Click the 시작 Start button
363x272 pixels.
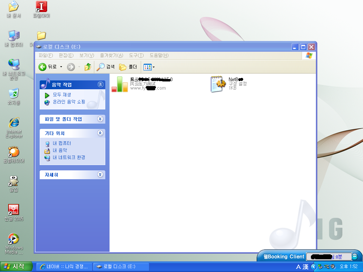pos(14,266)
